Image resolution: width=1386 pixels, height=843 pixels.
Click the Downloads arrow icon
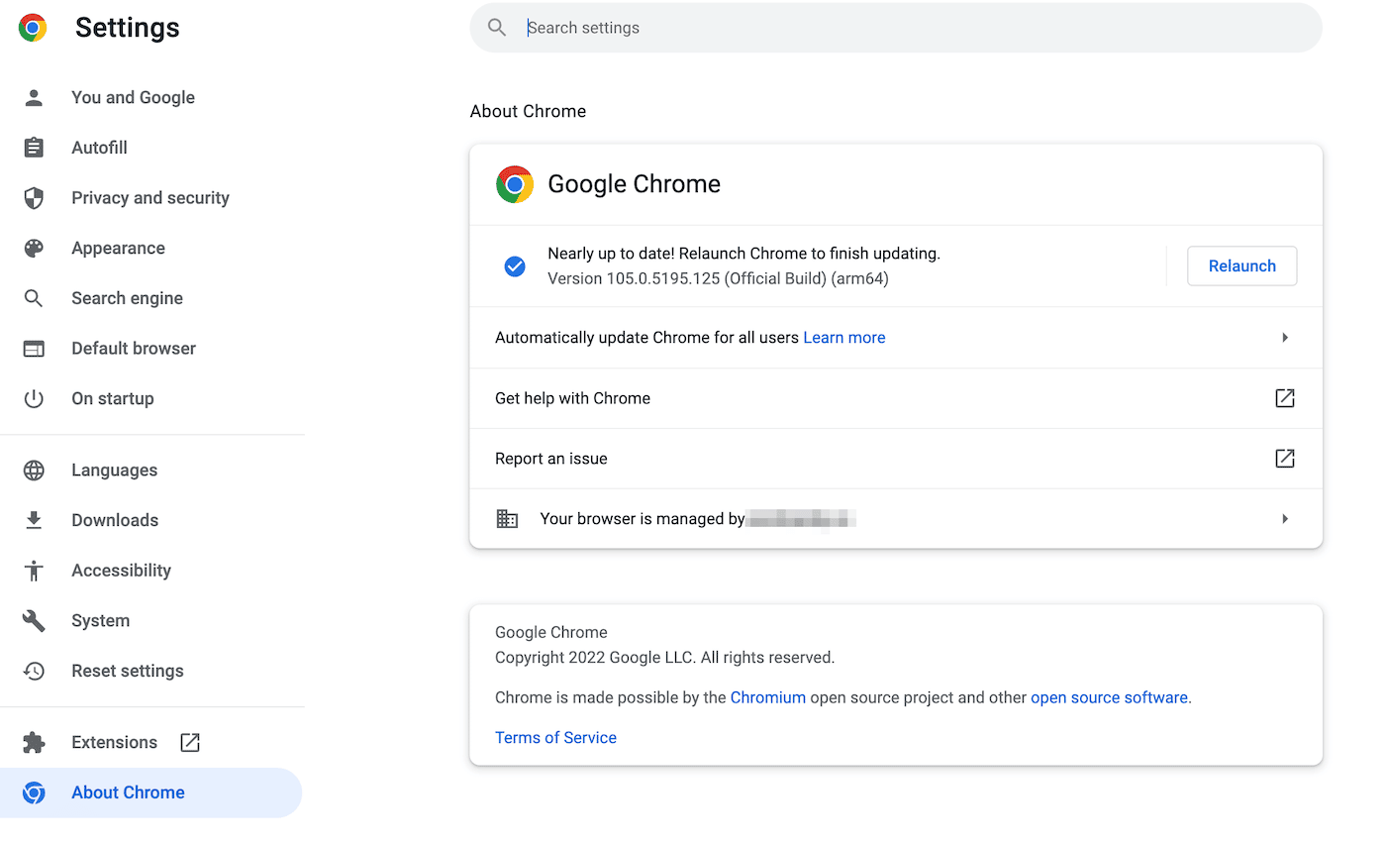tap(35, 519)
